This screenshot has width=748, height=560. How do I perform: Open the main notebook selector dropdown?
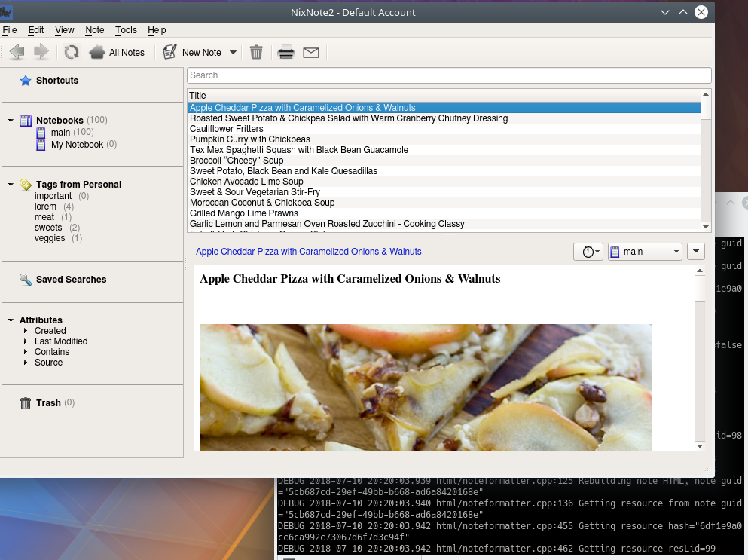pyautogui.click(x=645, y=252)
